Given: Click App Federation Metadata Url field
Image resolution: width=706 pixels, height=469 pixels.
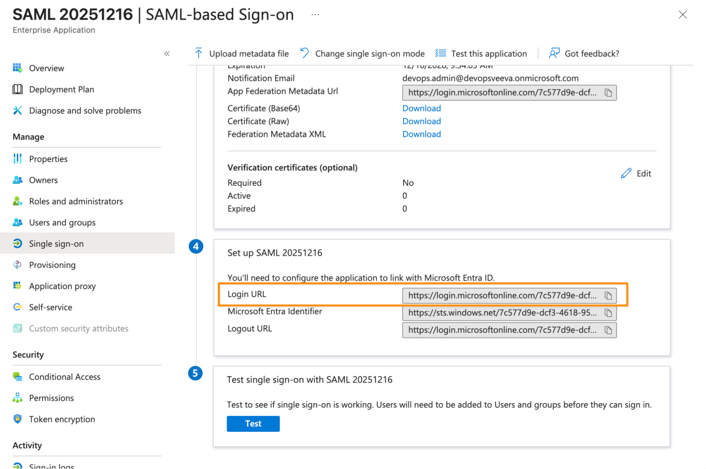Looking at the screenshot, I should click(509, 93).
